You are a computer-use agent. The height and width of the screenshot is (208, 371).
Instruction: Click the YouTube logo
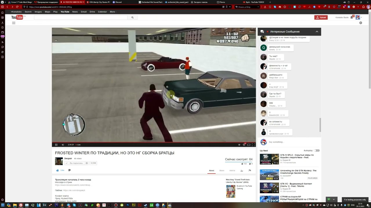coord(17,18)
